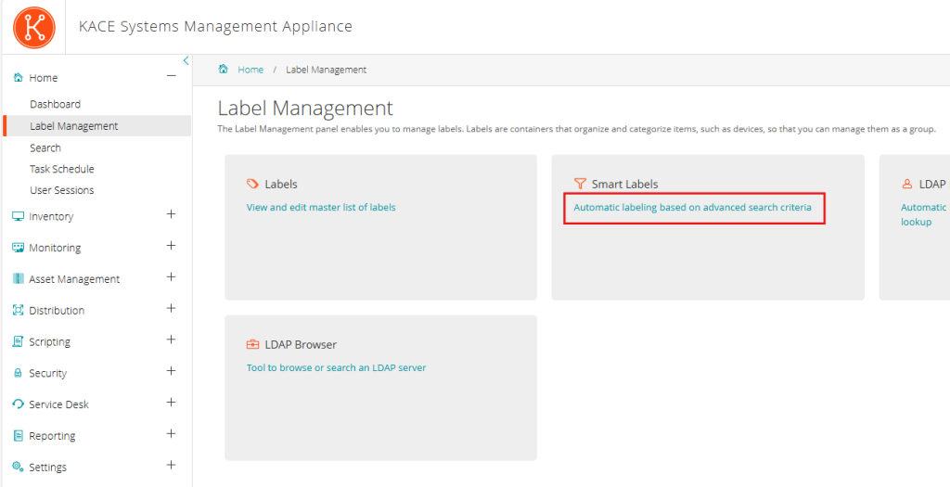
Task: Click the Monitoring icon in sidebar
Action: click(x=18, y=248)
